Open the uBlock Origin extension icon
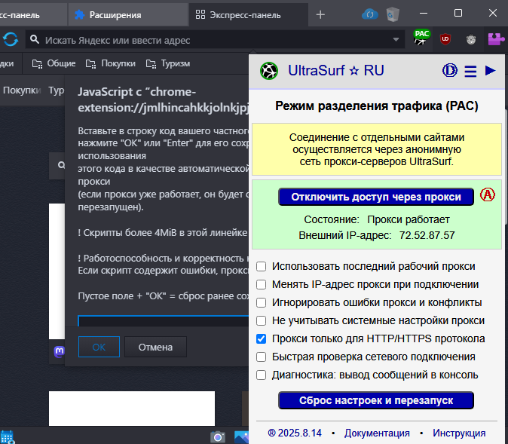508x444 pixels. click(x=445, y=39)
